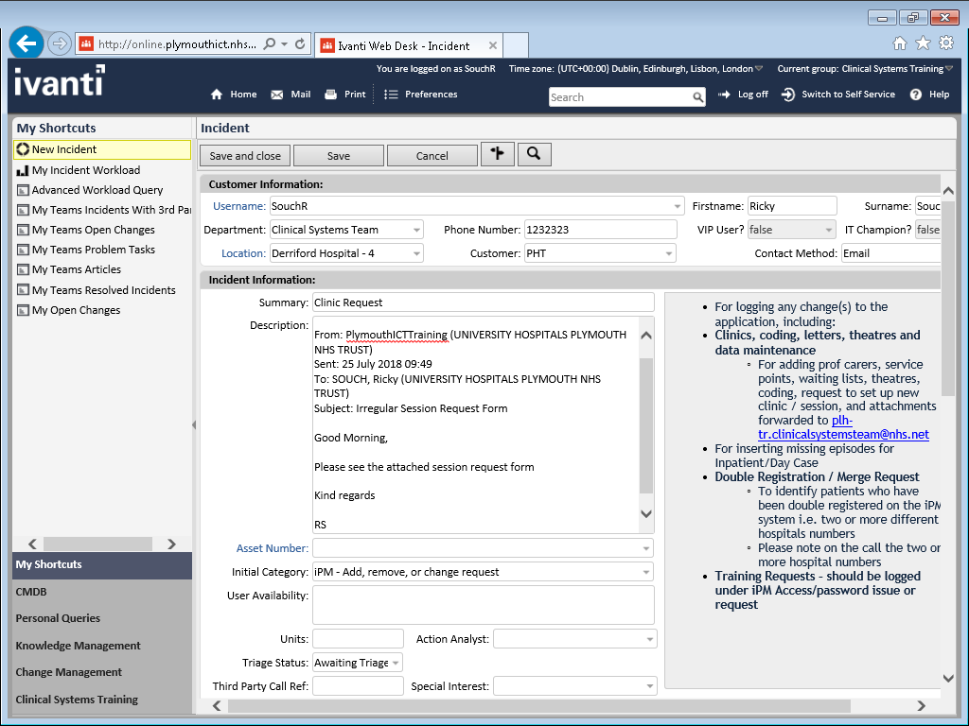The width and height of the screenshot is (969, 726).
Task: Open Advanced Workload Query shortcut
Action: click(97, 190)
